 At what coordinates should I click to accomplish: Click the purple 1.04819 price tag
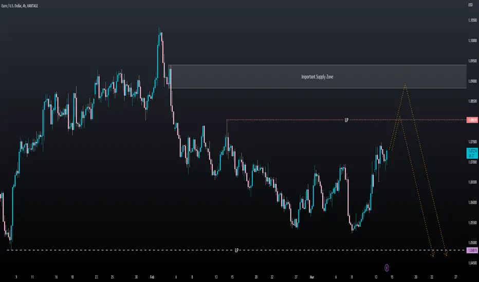[x=472, y=250]
